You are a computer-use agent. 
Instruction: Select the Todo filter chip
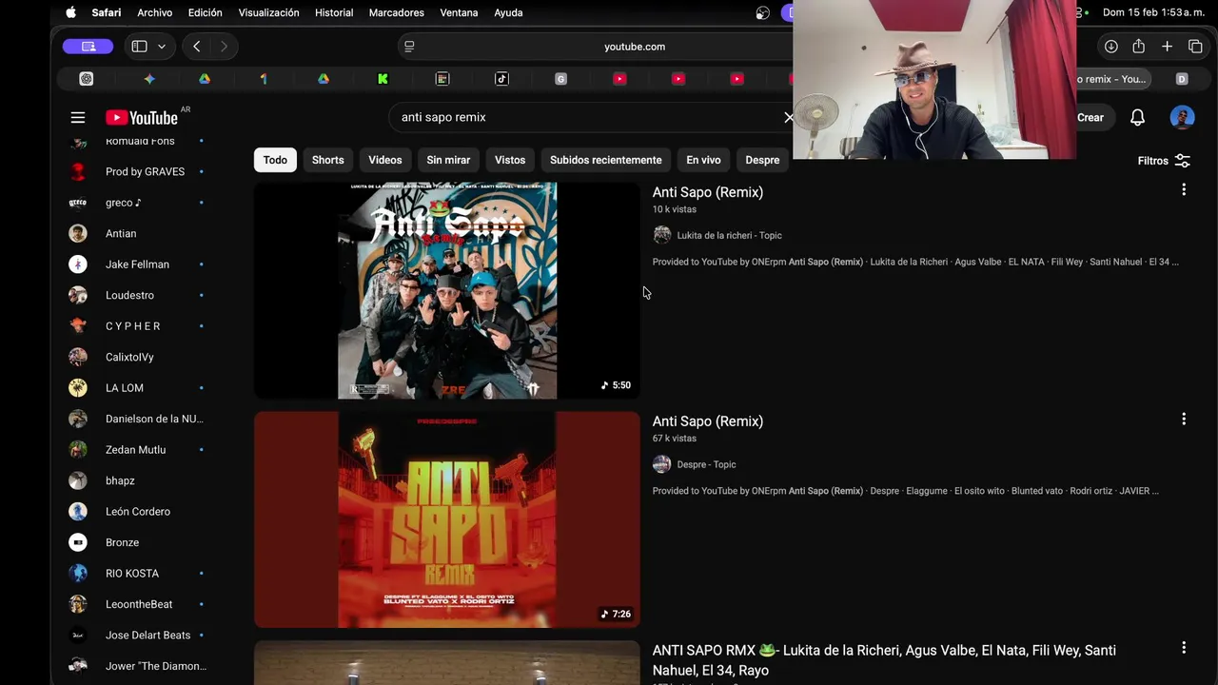pos(275,160)
